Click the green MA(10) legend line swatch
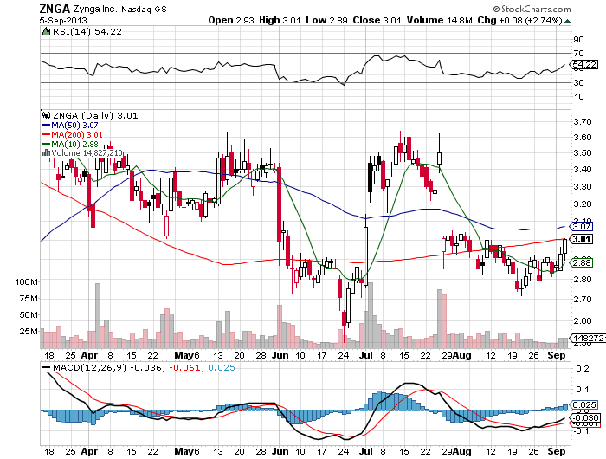606x459 pixels. tap(46, 144)
